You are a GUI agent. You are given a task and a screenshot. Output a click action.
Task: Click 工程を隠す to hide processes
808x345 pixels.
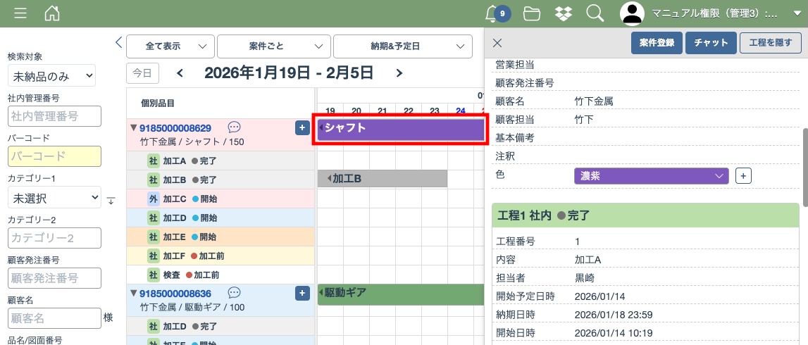pyautogui.click(x=771, y=43)
